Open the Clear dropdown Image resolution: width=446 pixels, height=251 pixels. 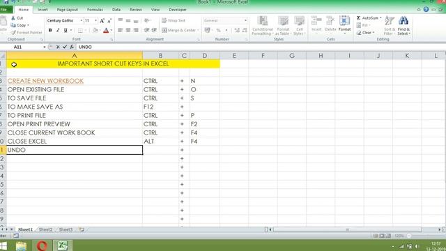(x=366, y=33)
